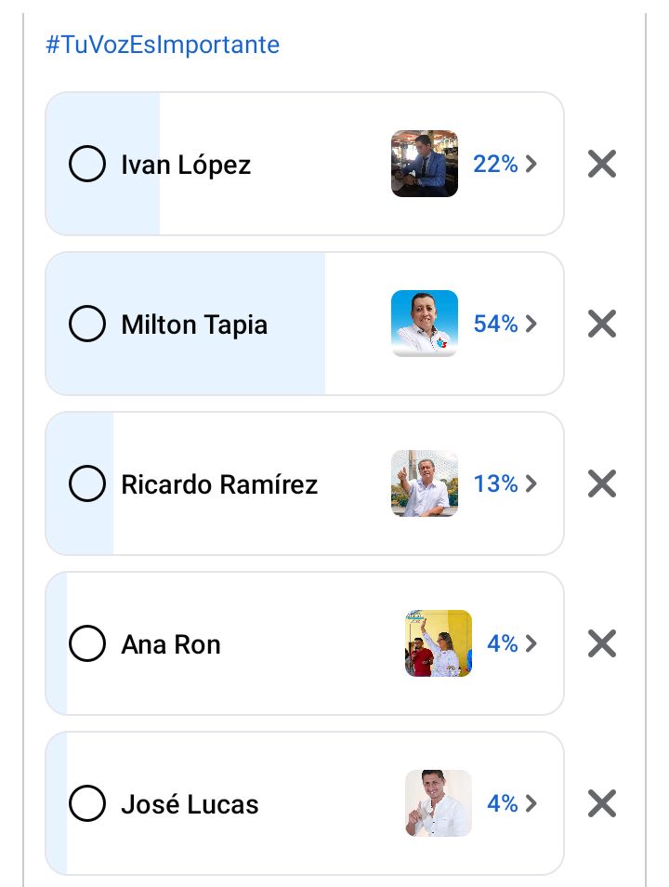Vote for Milton Tapia via radio button
Image resolution: width=669 pixels, height=887 pixels.
pos(87,324)
